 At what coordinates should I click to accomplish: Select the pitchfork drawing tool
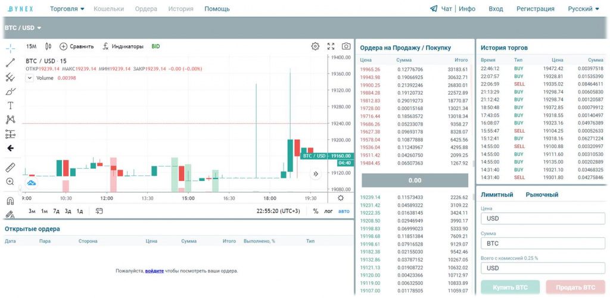click(x=10, y=77)
